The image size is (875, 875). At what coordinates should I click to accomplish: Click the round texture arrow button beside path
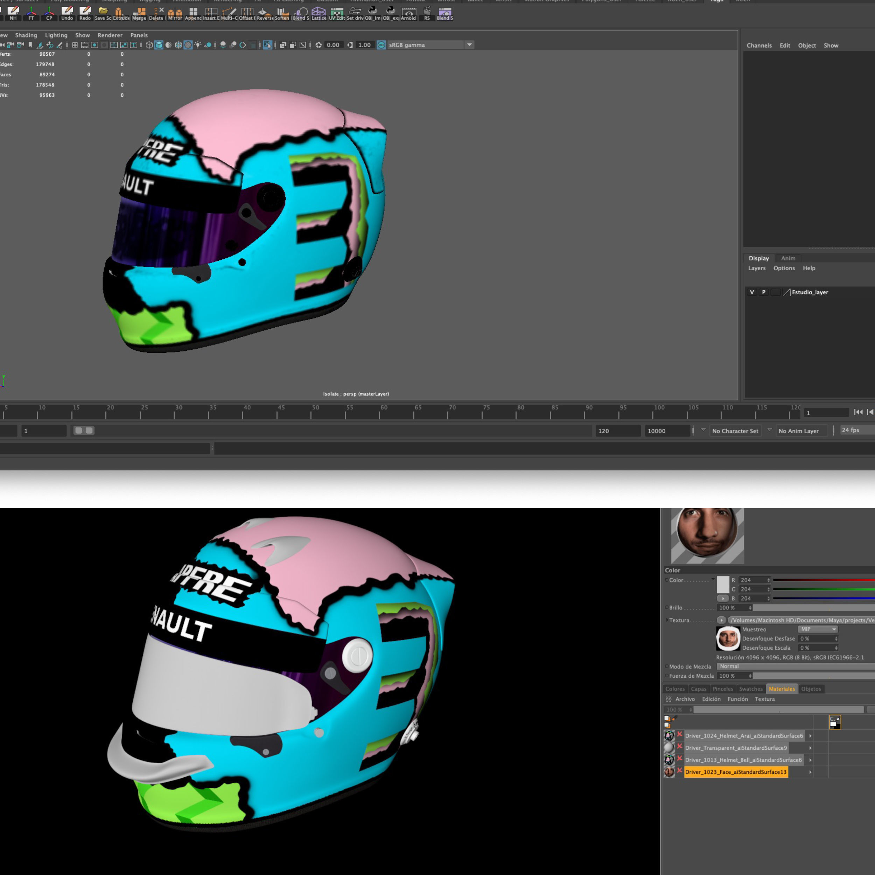pos(721,620)
